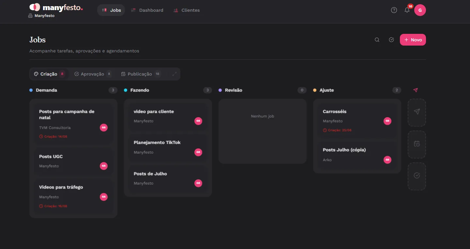Click the manyfesto logo
Viewport: 470px width, 249px height.
point(56,7)
